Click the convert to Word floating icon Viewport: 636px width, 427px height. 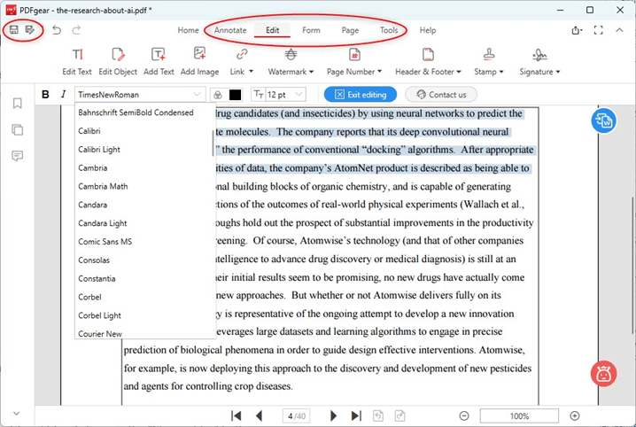click(x=603, y=120)
